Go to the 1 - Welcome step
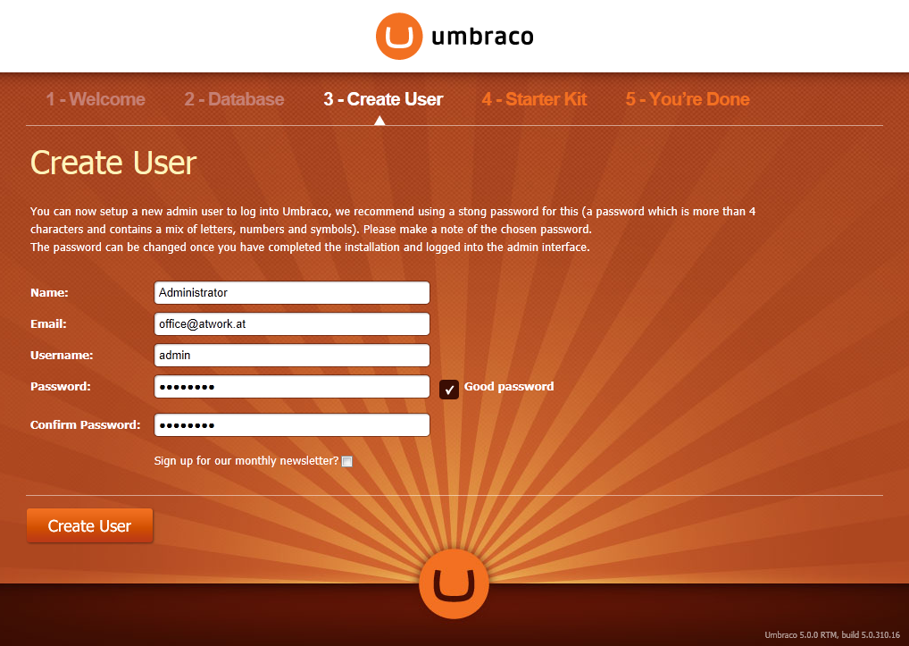Image resolution: width=909 pixels, height=646 pixels. [96, 99]
